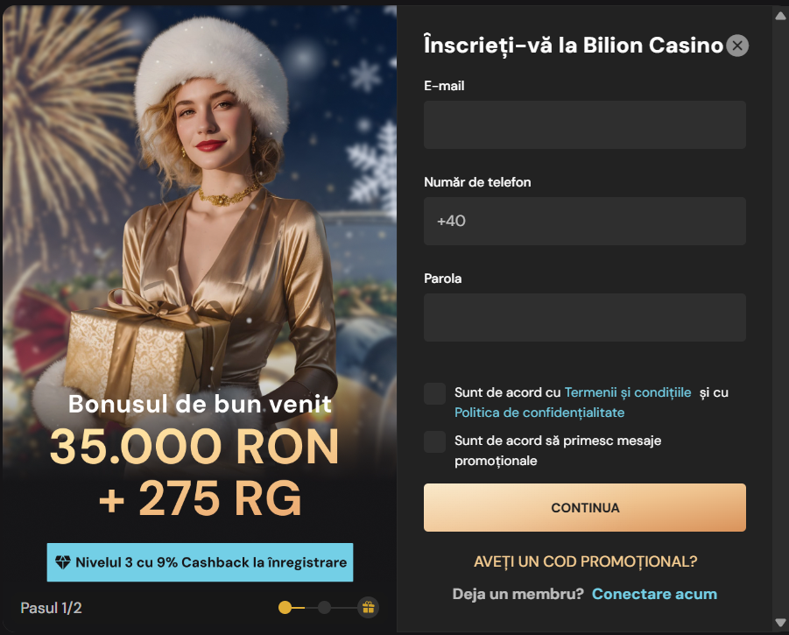Image resolution: width=789 pixels, height=635 pixels.
Task: Click the Parola password field
Action: (x=585, y=317)
